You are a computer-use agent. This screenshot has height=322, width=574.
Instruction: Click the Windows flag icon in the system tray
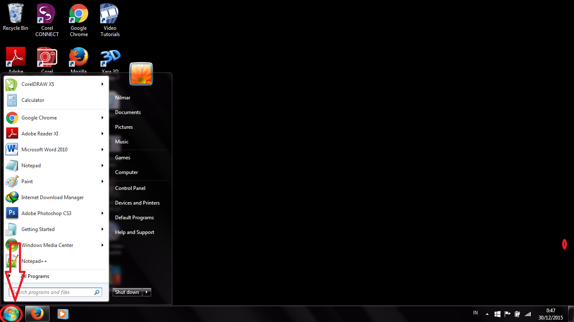[498, 314]
